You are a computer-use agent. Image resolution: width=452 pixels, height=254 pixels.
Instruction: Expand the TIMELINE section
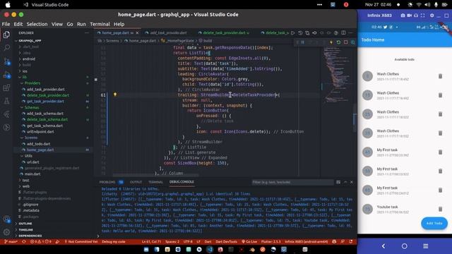click(x=25, y=229)
